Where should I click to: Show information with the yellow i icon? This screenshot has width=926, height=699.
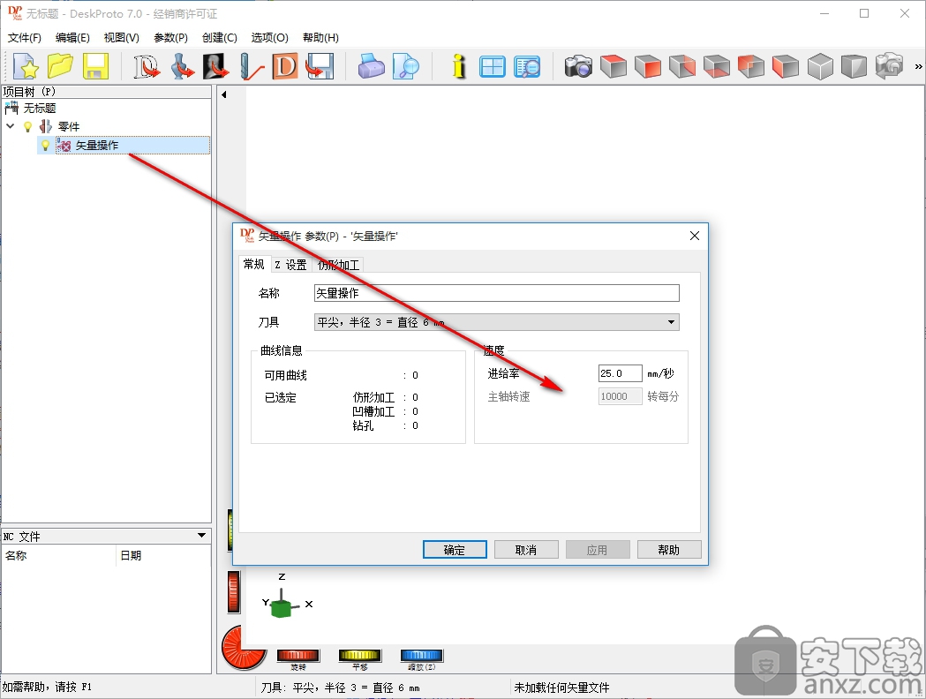[458, 66]
